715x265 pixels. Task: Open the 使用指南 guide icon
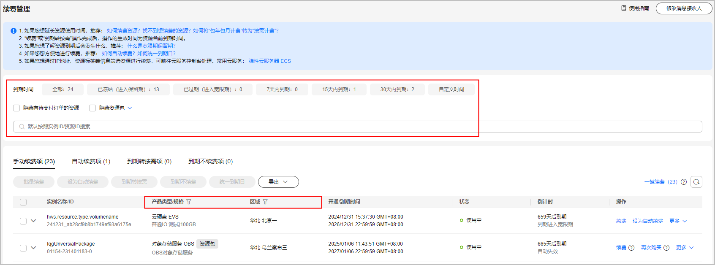point(624,8)
